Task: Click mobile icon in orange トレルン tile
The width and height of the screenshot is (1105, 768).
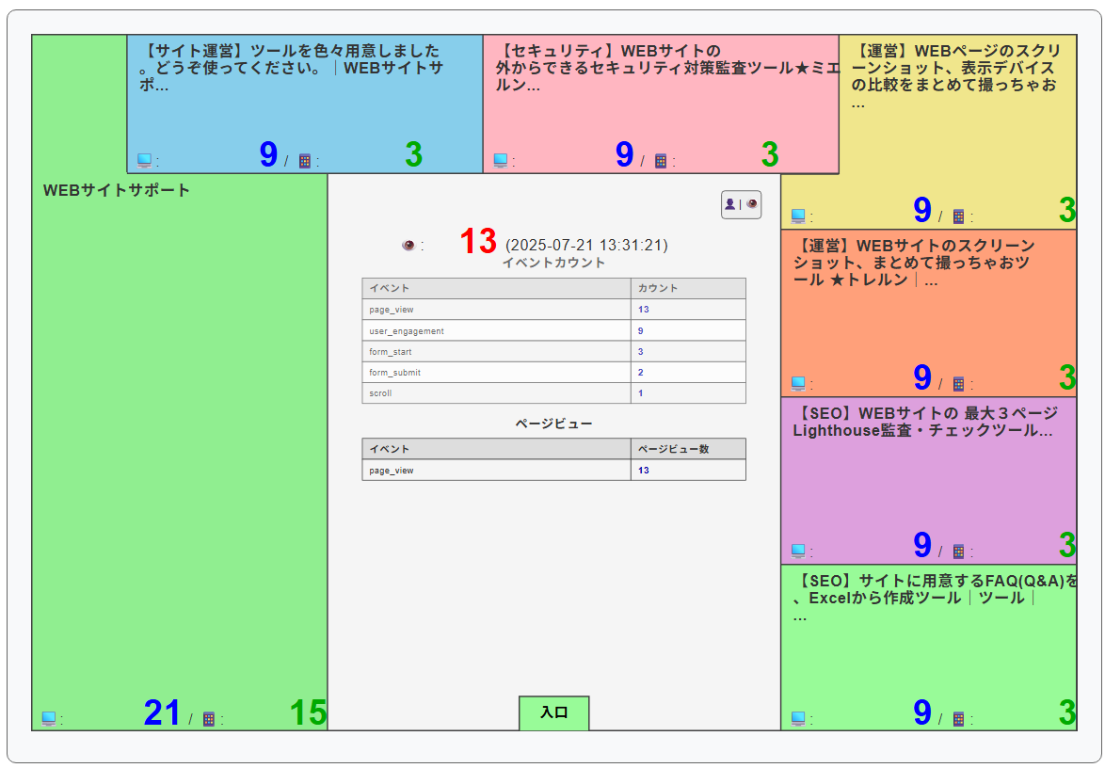Action: click(x=958, y=384)
